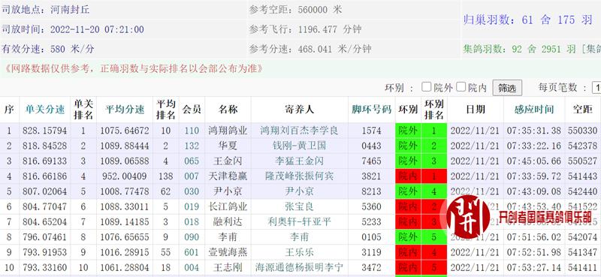Sort by 感应时间 column header
601x277 pixels.
pyautogui.click(x=534, y=109)
